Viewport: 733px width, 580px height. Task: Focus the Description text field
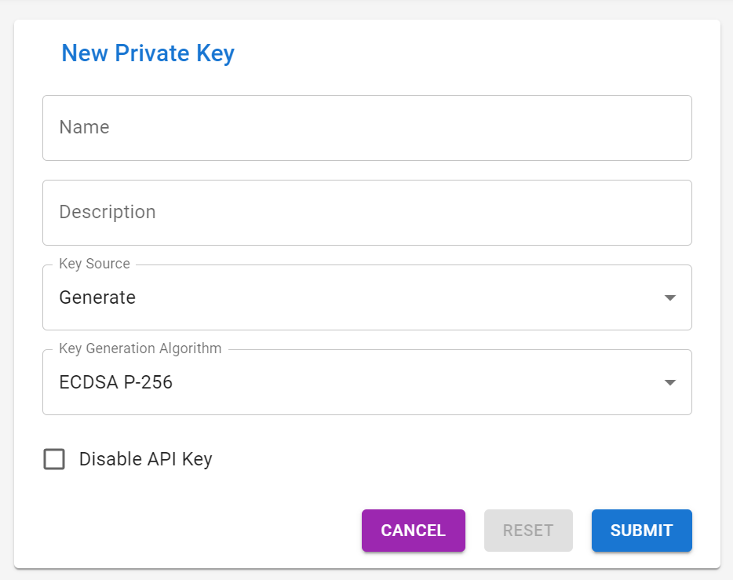(x=366, y=212)
